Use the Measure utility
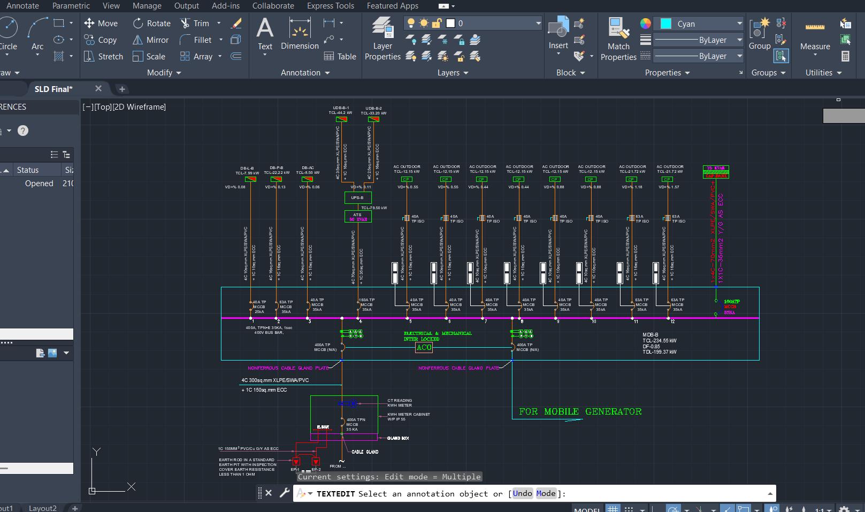The width and height of the screenshot is (865, 512). (815, 34)
